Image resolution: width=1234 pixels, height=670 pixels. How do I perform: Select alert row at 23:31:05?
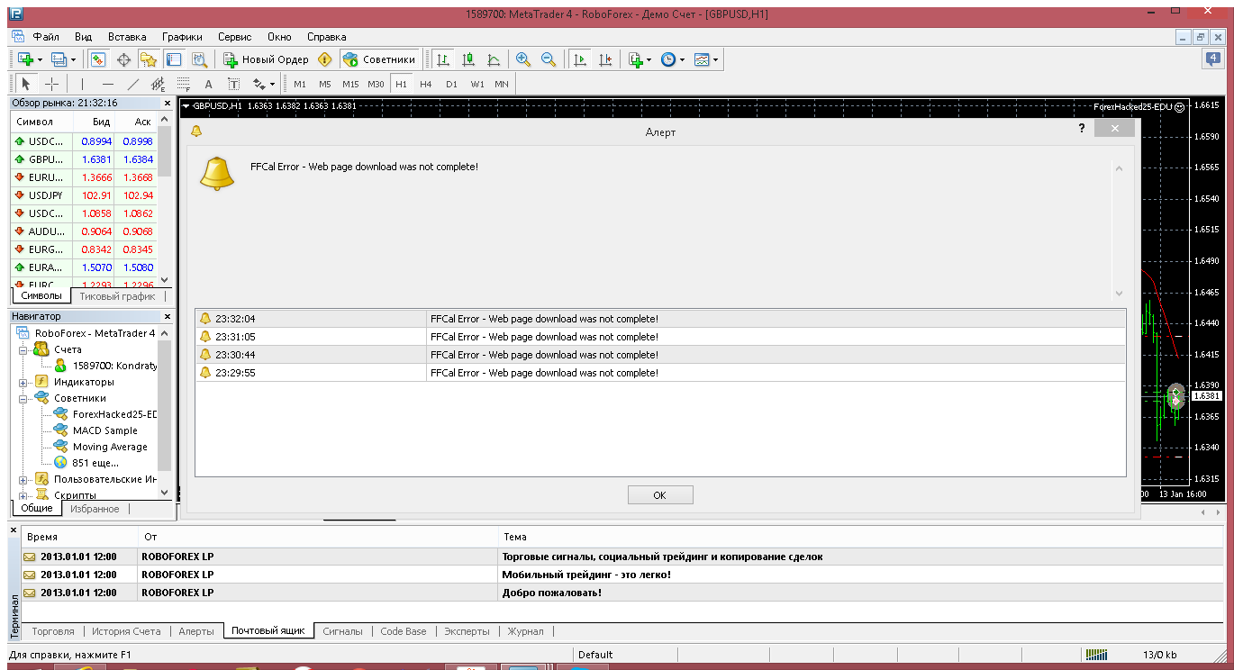[660, 337]
